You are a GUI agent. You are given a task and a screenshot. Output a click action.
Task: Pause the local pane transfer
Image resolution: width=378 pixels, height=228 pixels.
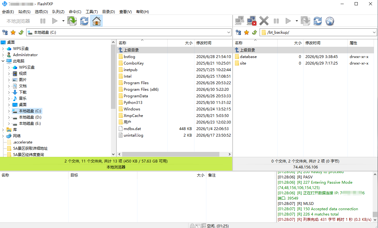coord(43,21)
